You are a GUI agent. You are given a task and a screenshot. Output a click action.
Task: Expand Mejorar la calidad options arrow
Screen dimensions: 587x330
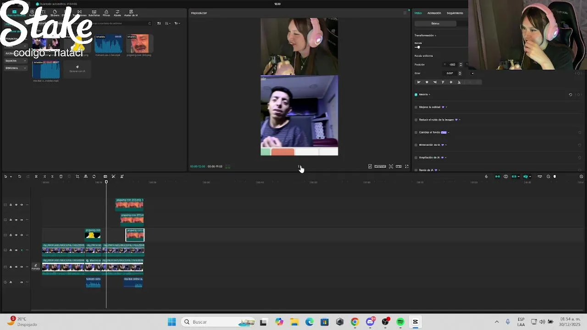point(446,107)
